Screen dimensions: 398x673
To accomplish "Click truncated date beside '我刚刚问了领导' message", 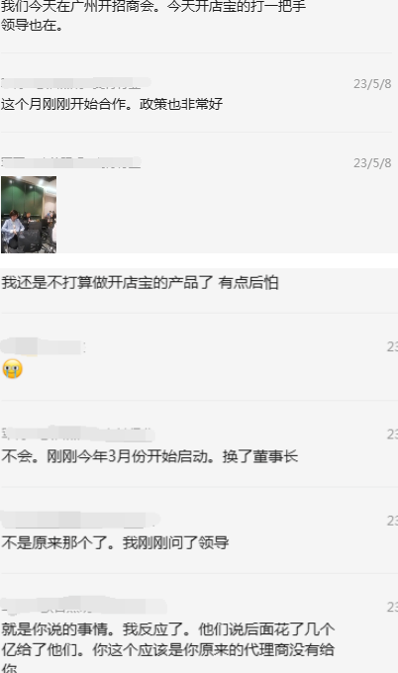I will 392,521.
